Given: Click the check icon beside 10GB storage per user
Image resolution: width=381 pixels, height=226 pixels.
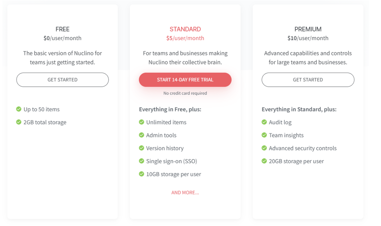Looking at the screenshot, I should point(141,174).
